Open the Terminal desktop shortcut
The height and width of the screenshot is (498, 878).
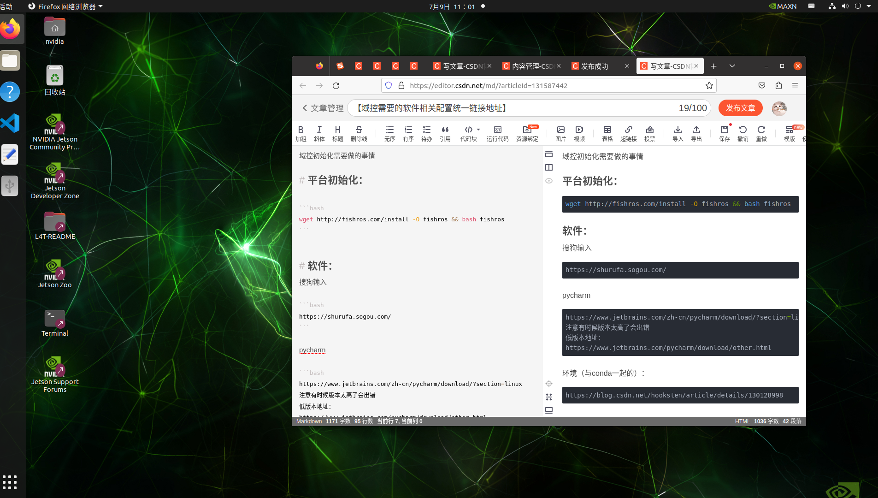point(55,323)
